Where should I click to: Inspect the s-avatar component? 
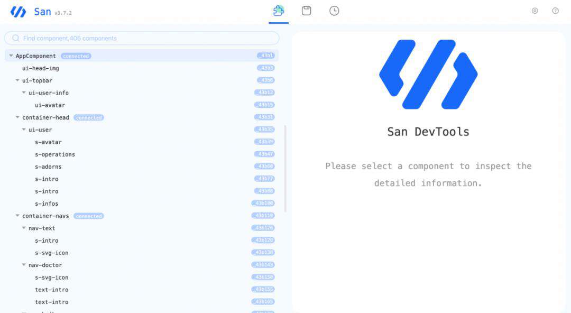[48, 142]
